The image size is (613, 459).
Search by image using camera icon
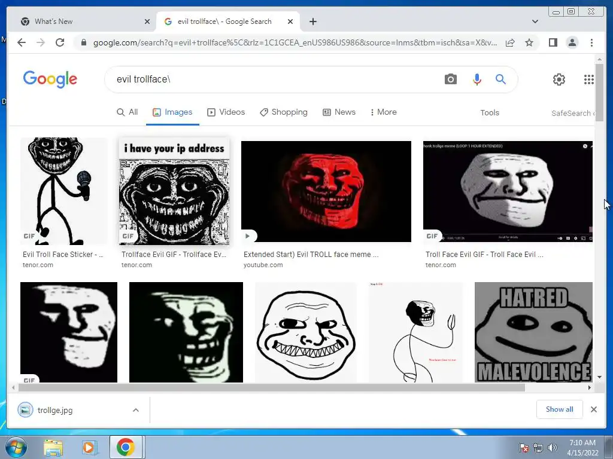tap(450, 79)
